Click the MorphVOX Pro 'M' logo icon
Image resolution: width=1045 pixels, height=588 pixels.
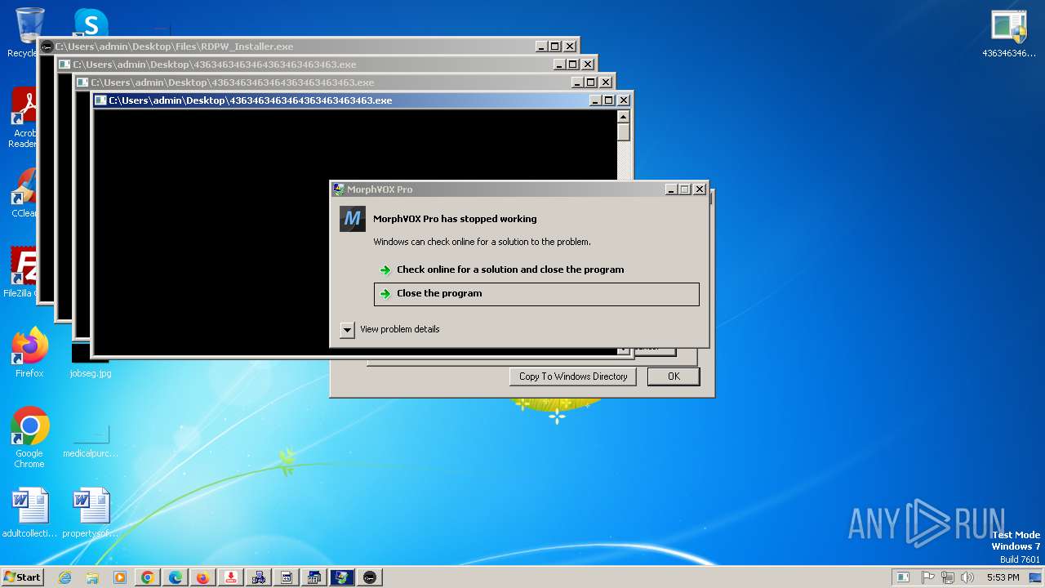353,219
